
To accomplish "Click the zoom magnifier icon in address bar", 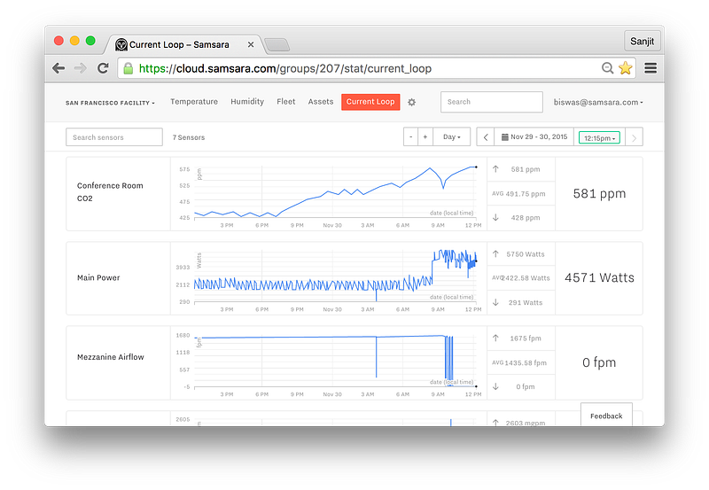I will [x=608, y=68].
